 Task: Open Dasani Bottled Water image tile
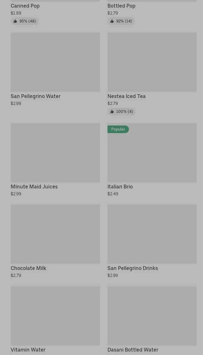(x=152, y=315)
